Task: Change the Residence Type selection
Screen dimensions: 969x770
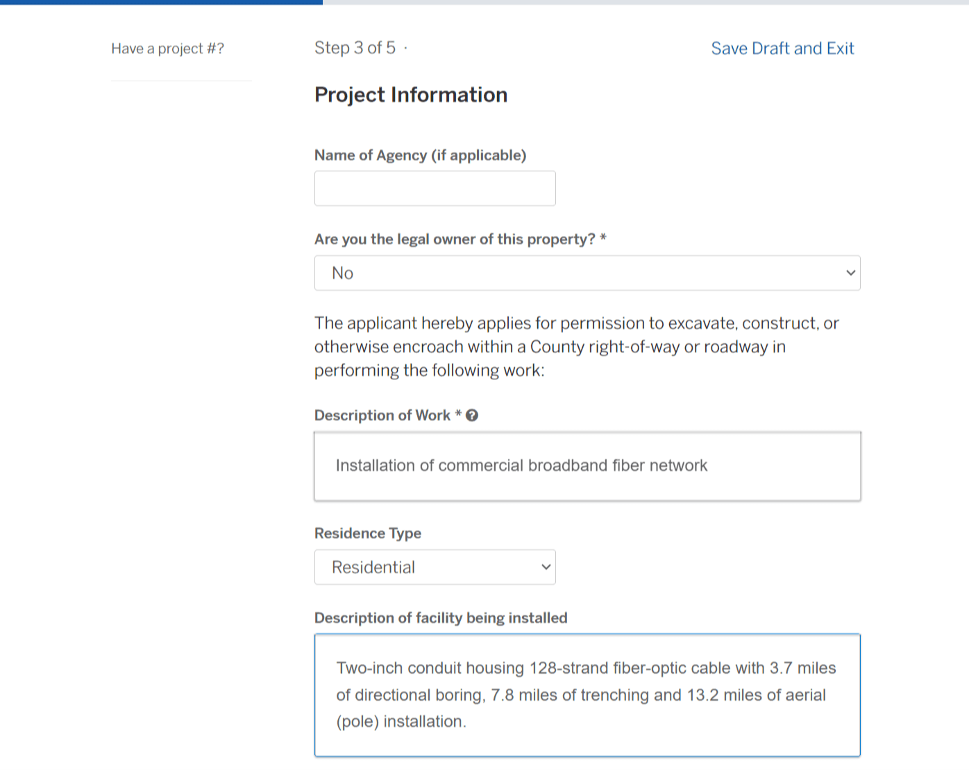Action: (435, 567)
